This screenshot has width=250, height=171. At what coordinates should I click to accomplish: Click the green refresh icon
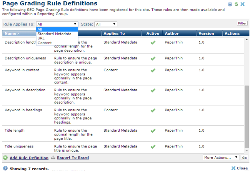point(236,4)
